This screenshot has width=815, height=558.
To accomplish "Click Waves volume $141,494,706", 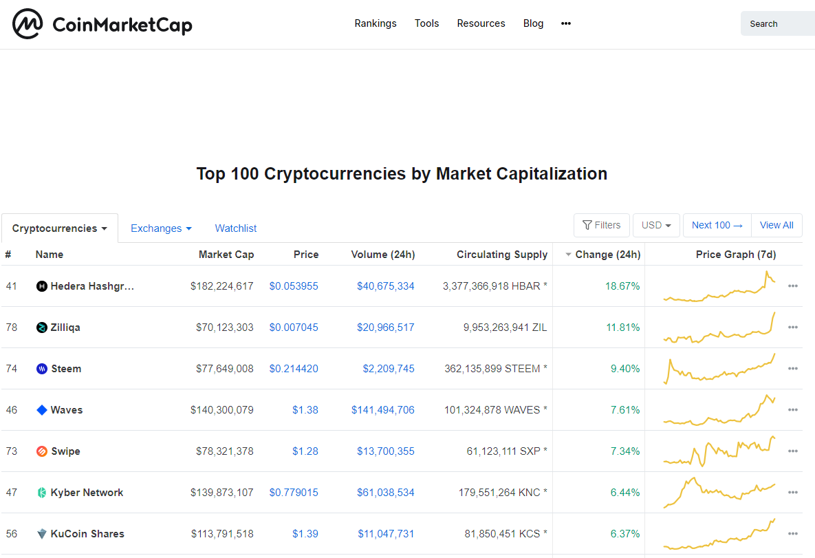I will [383, 410].
